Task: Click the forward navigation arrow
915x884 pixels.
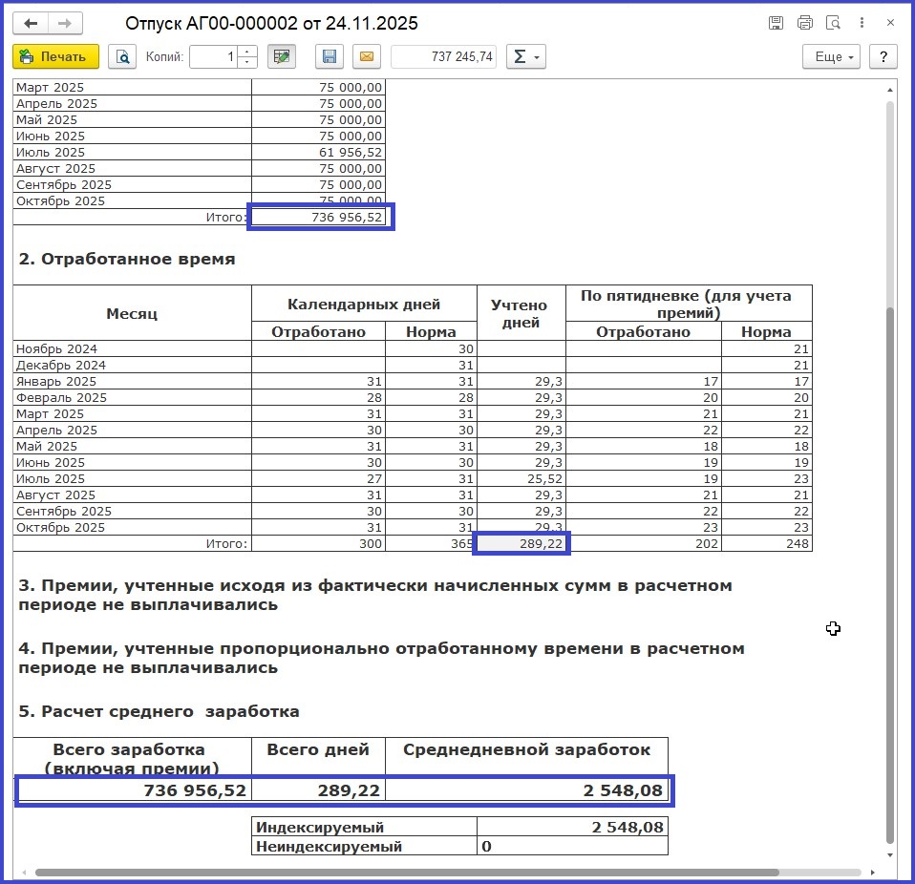Action: [x=66, y=23]
